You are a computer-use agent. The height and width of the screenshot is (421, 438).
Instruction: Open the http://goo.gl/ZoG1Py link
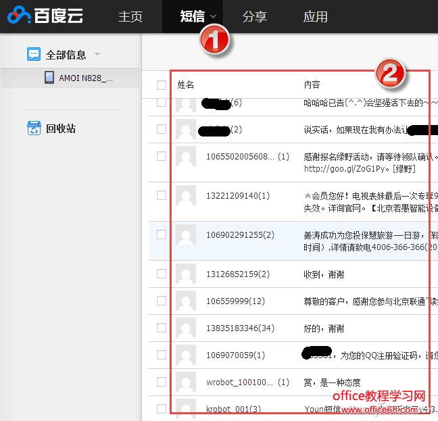pyautogui.click(x=344, y=169)
